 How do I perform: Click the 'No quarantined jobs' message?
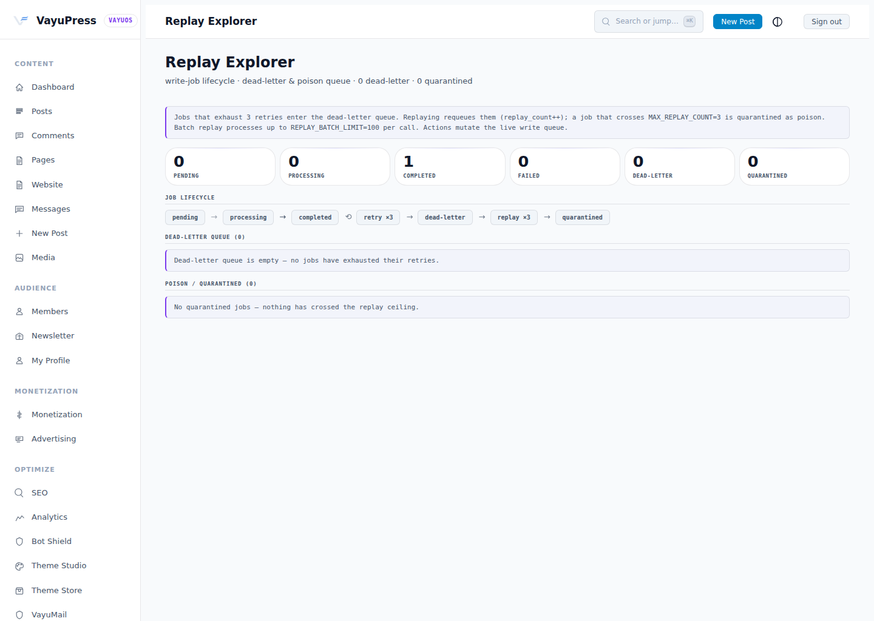pos(507,307)
